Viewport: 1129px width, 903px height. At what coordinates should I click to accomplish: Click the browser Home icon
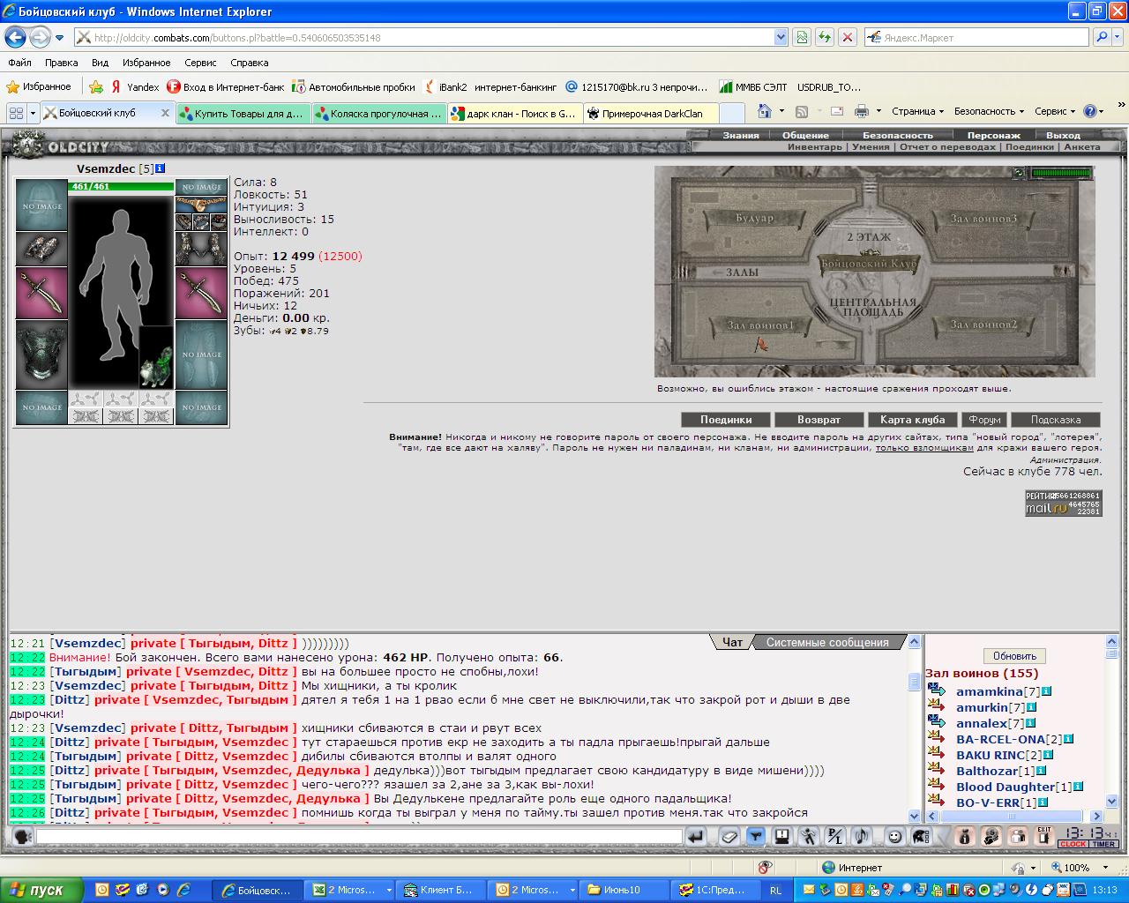coord(765,111)
